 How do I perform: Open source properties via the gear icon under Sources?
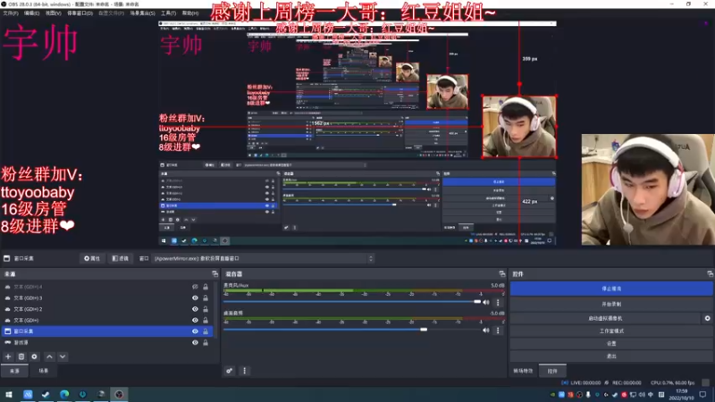(35, 356)
